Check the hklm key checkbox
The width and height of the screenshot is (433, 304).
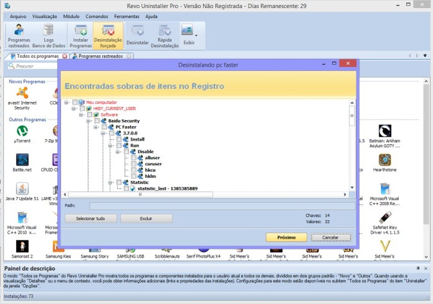point(134,176)
